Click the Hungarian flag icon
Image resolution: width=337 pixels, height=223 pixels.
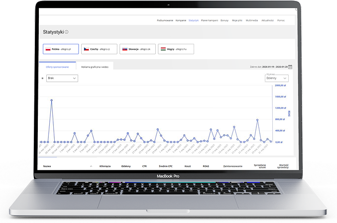163,49
